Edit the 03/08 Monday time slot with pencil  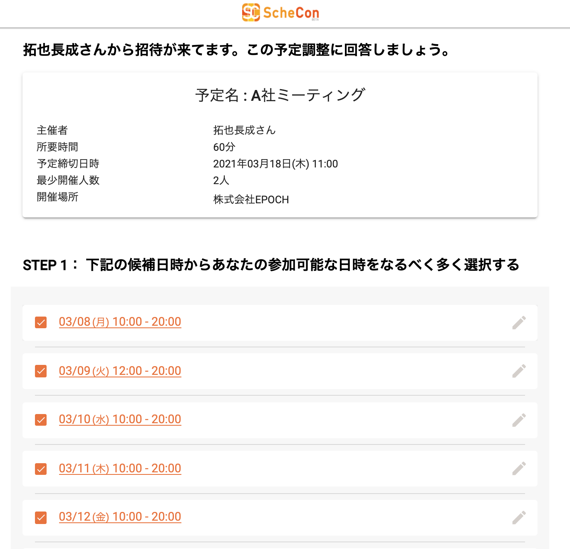(519, 322)
